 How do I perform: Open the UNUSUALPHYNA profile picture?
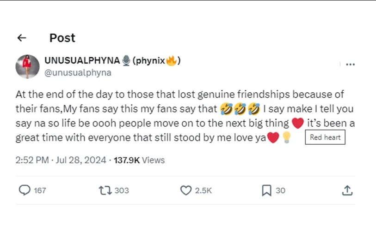tap(27, 66)
